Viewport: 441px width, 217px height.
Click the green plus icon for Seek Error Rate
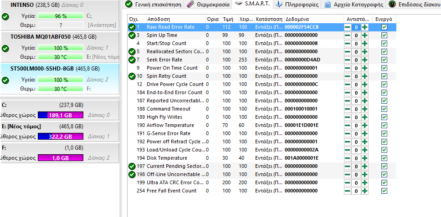tap(364, 60)
